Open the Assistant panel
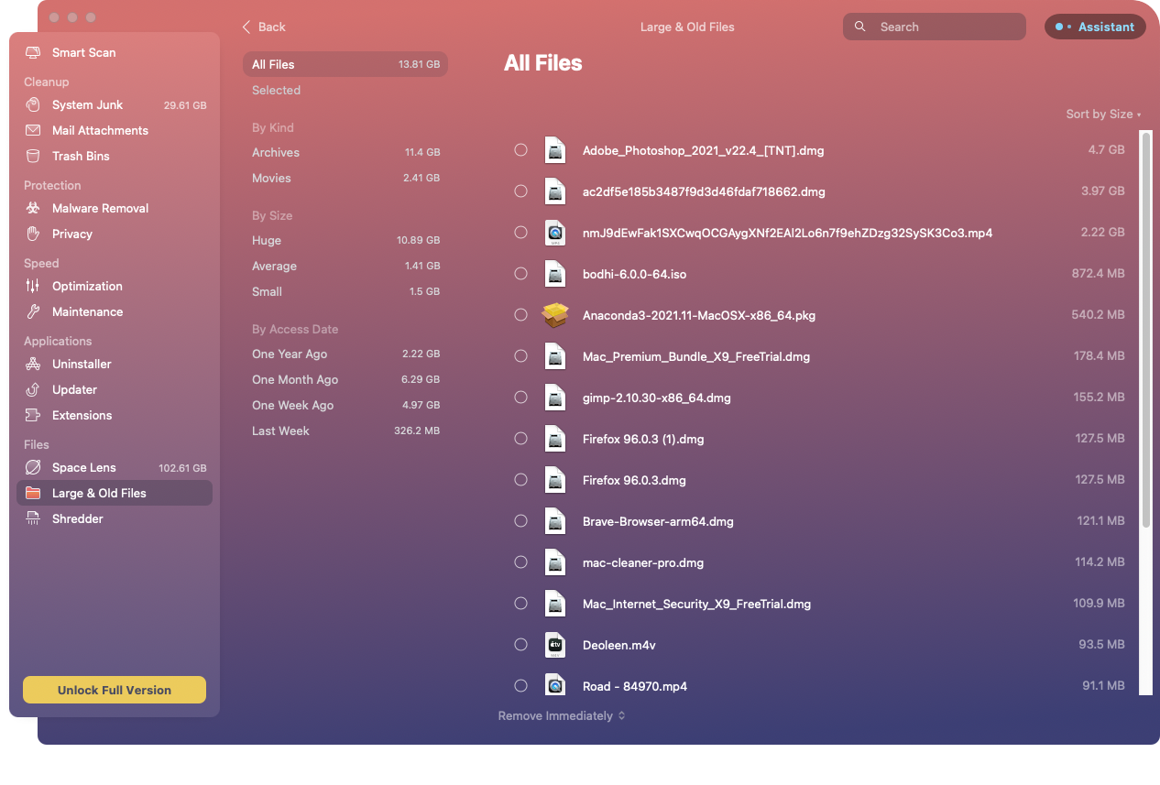1160x785 pixels. click(x=1095, y=27)
